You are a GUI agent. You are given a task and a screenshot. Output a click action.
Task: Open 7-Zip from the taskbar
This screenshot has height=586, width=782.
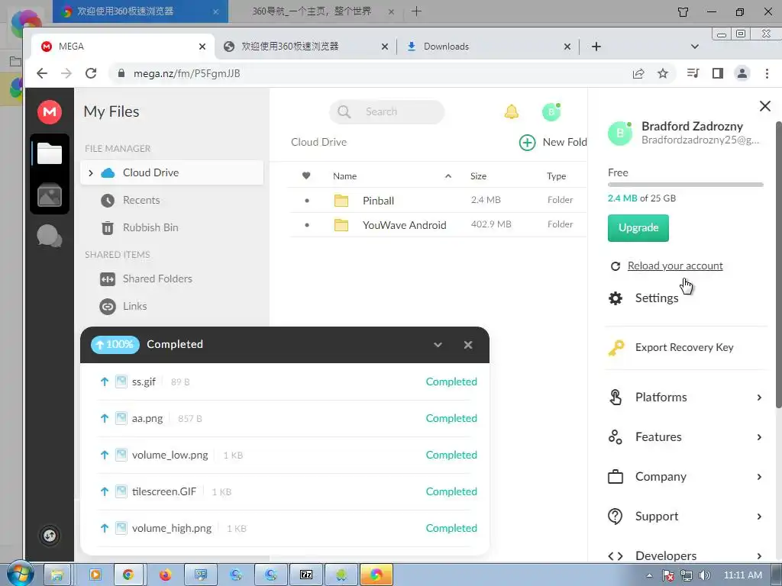tap(305, 575)
